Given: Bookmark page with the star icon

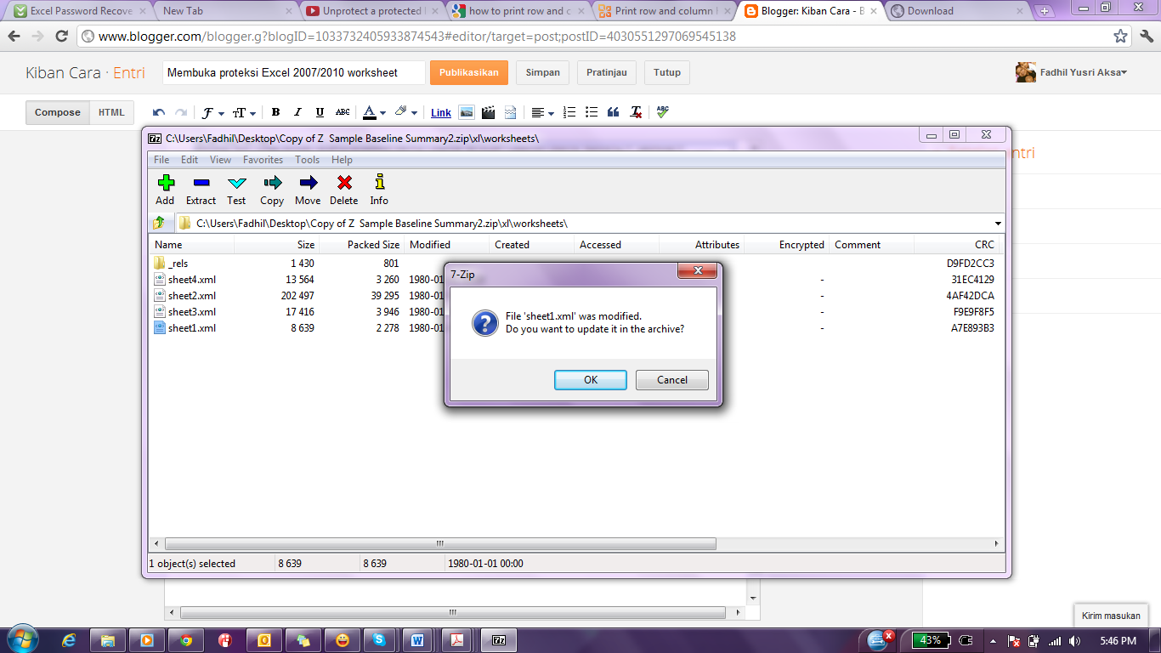Looking at the screenshot, I should (x=1121, y=37).
